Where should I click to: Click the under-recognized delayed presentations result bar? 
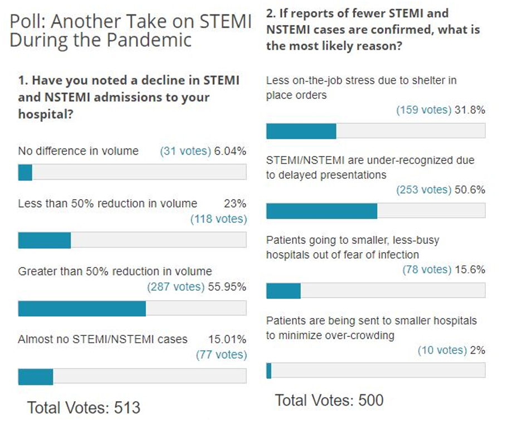pyautogui.click(x=376, y=210)
